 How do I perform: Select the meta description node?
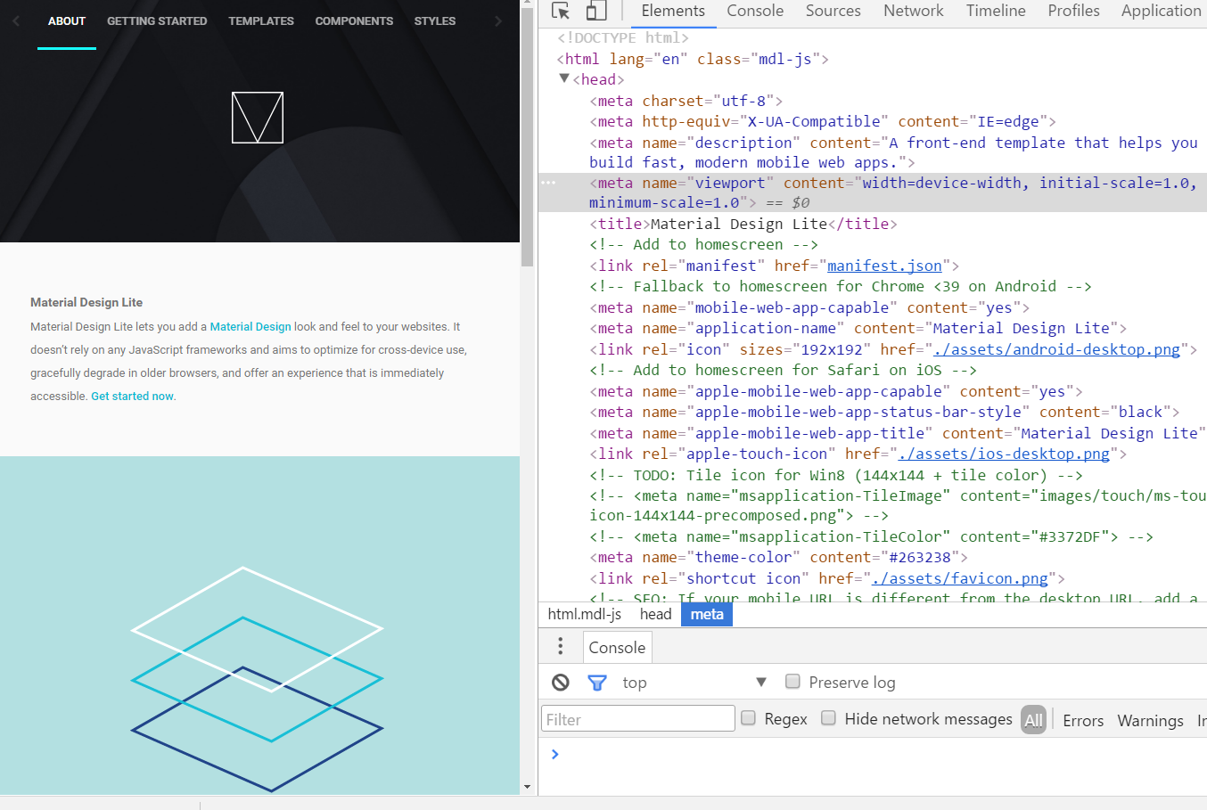click(x=893, y=152)
